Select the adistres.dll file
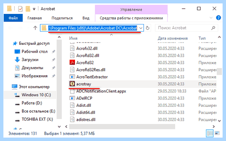The image size is (226, 141). point(86,120)
